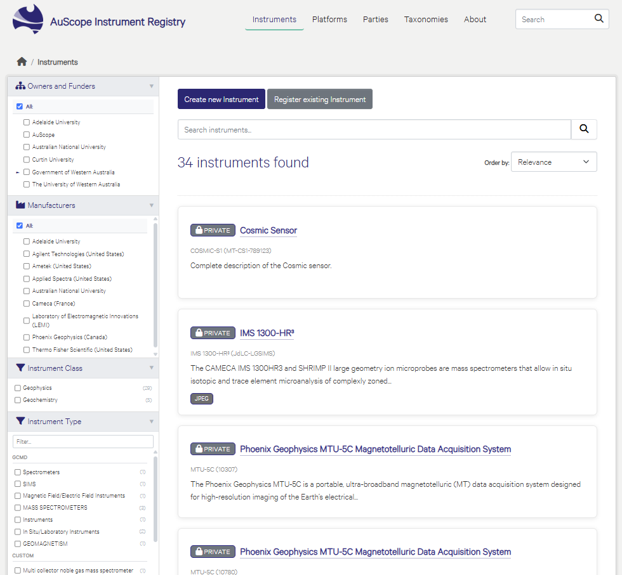Open the Instruments nav tab
The height and width of the screenshot is (575, 622).
tap(274, 20)
